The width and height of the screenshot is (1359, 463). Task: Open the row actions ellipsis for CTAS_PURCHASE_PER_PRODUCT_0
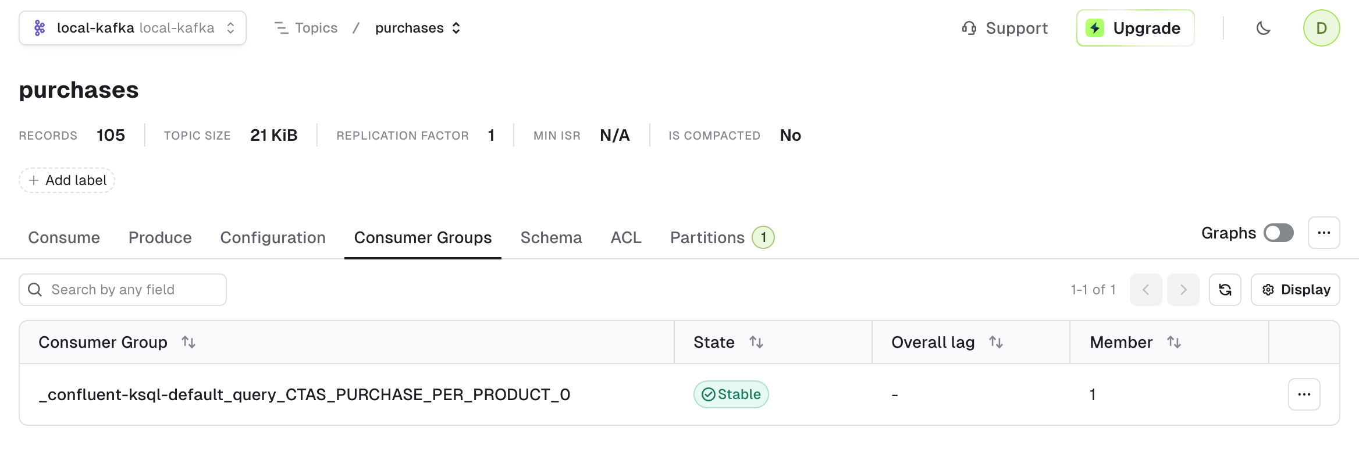(1304, 394)
